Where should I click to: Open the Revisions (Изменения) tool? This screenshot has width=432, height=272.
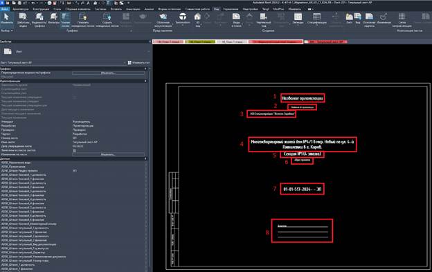tap(384, 19)
